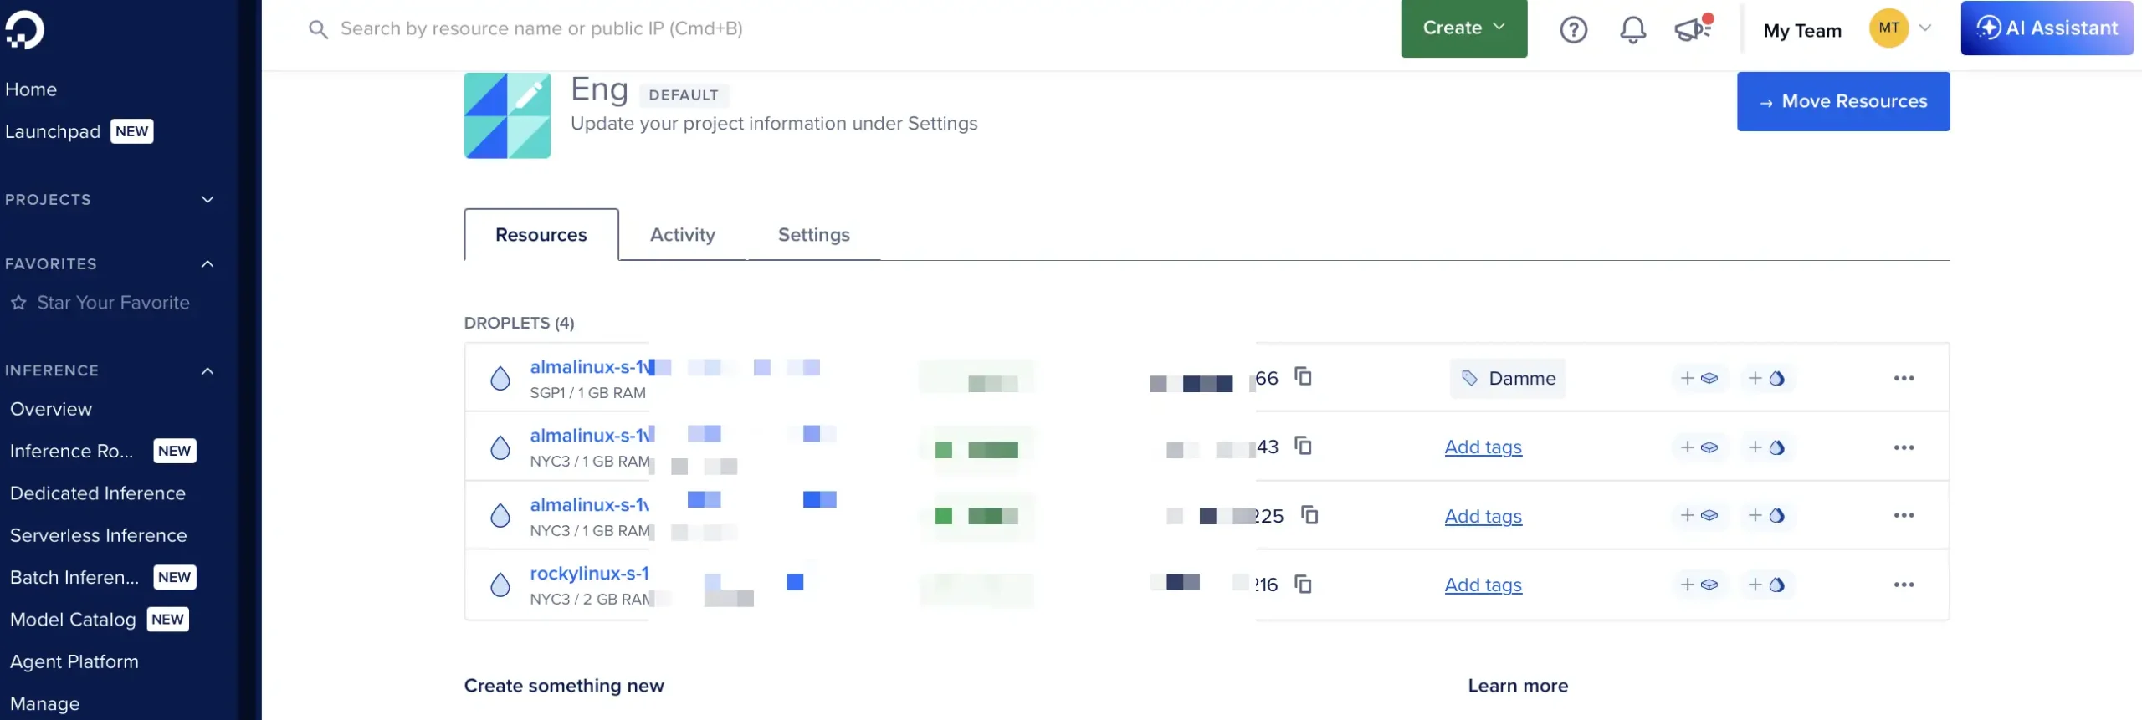Viewport: 2142px width, 720px height.
Task: Click the Move Resources button
Action: coord(1843,101)
